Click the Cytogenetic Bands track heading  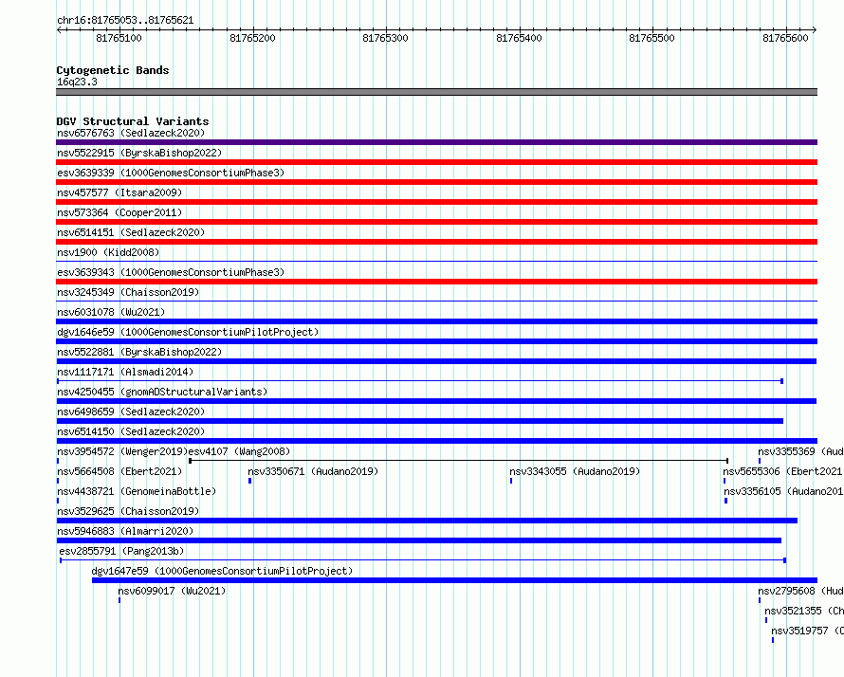pos(113,70)
